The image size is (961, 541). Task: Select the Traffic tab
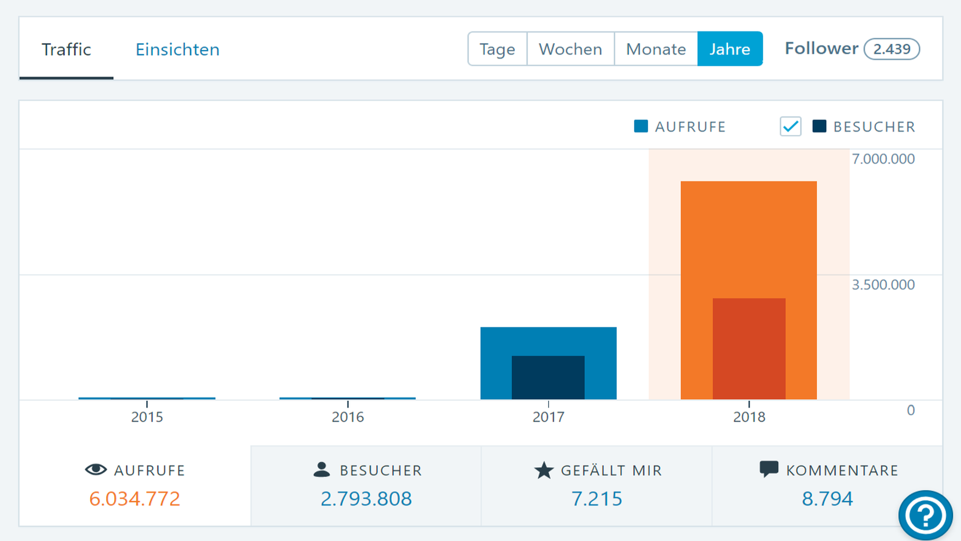pyautogui.click(x=66, y=49)
